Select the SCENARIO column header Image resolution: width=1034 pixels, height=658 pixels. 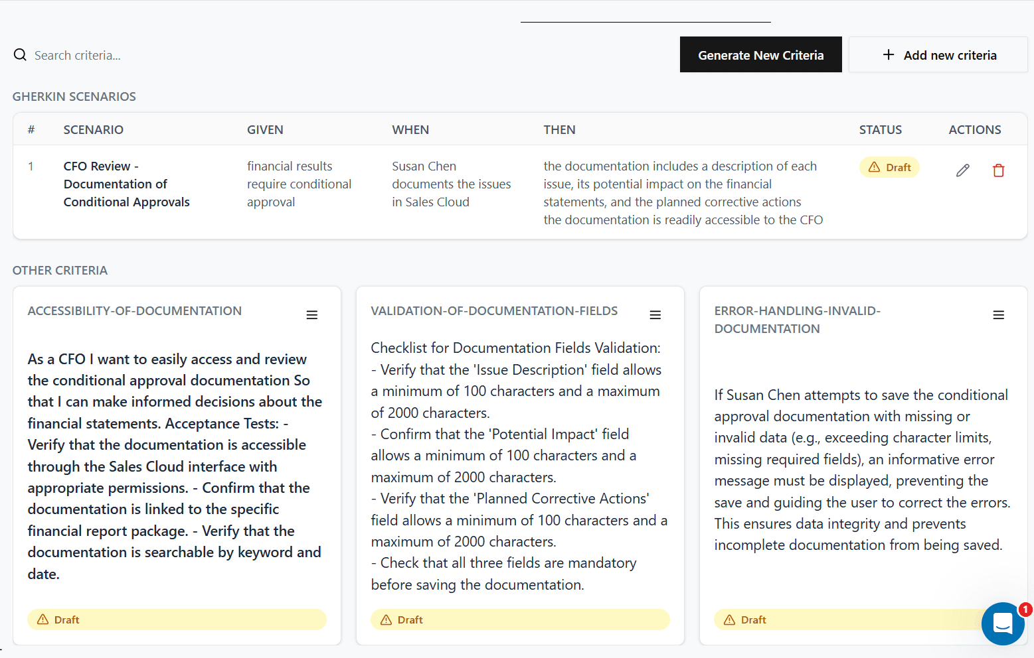pos(94,129)
